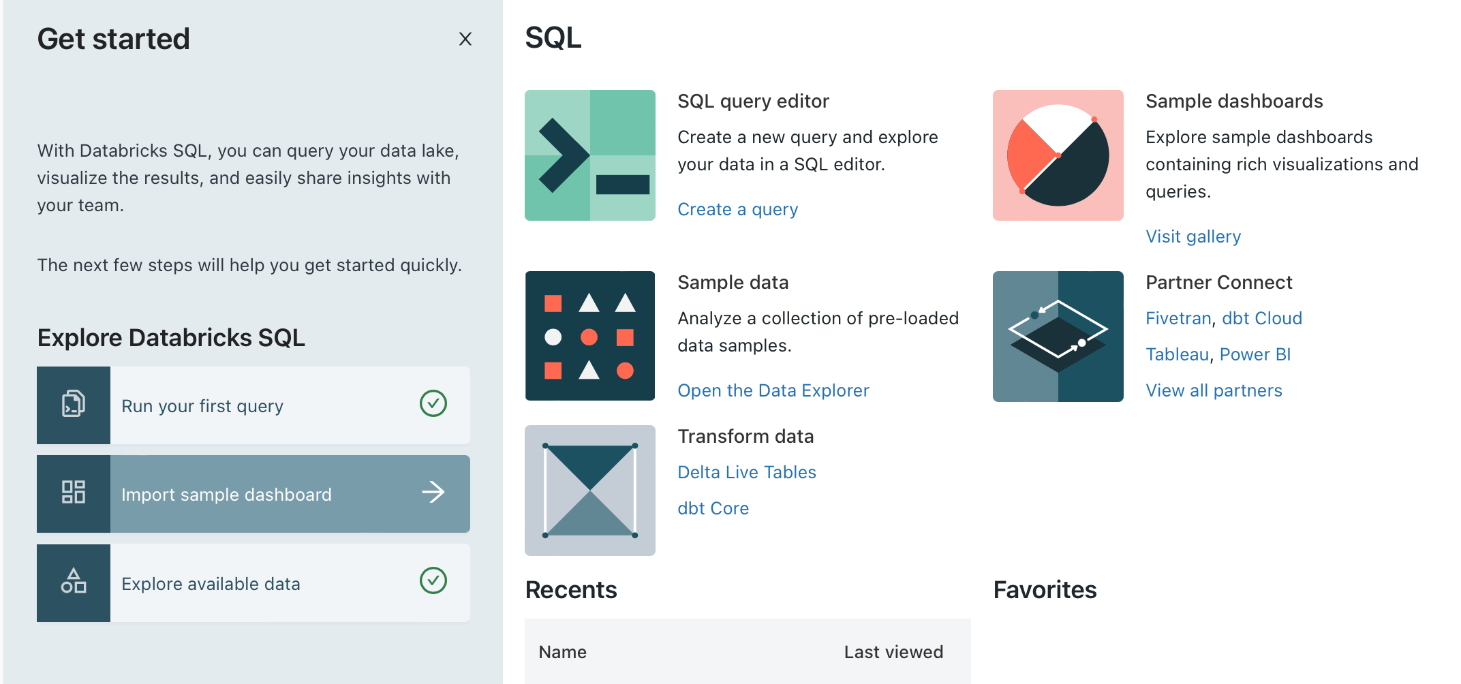The image size is (1461, 684).
Task: Click the Import sample dashboard grid icon
Action: [74, 493]
